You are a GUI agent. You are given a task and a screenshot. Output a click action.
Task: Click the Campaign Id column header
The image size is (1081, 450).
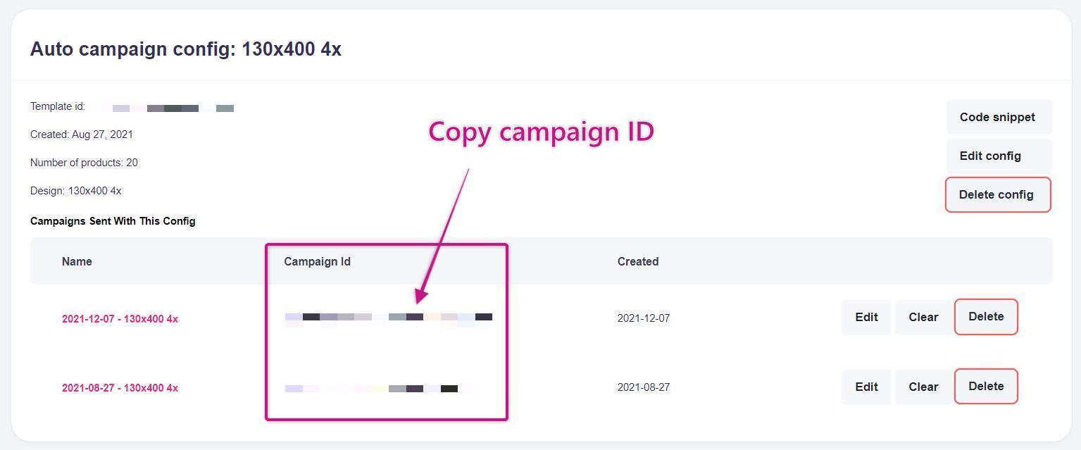[x=317, y=261]
